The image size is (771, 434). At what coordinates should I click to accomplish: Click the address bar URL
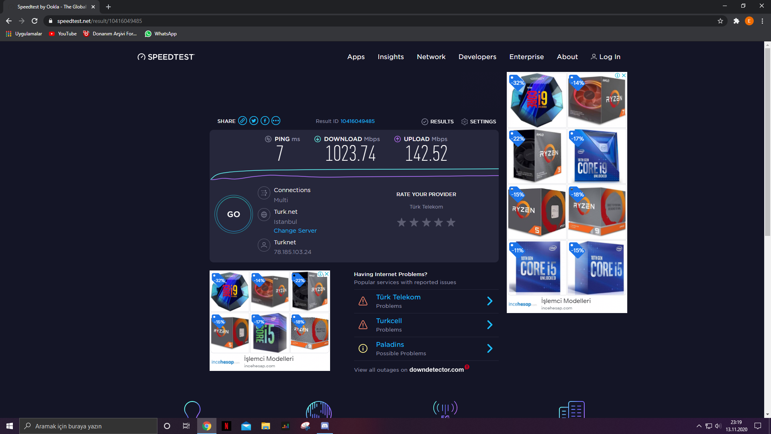[100, 21]
